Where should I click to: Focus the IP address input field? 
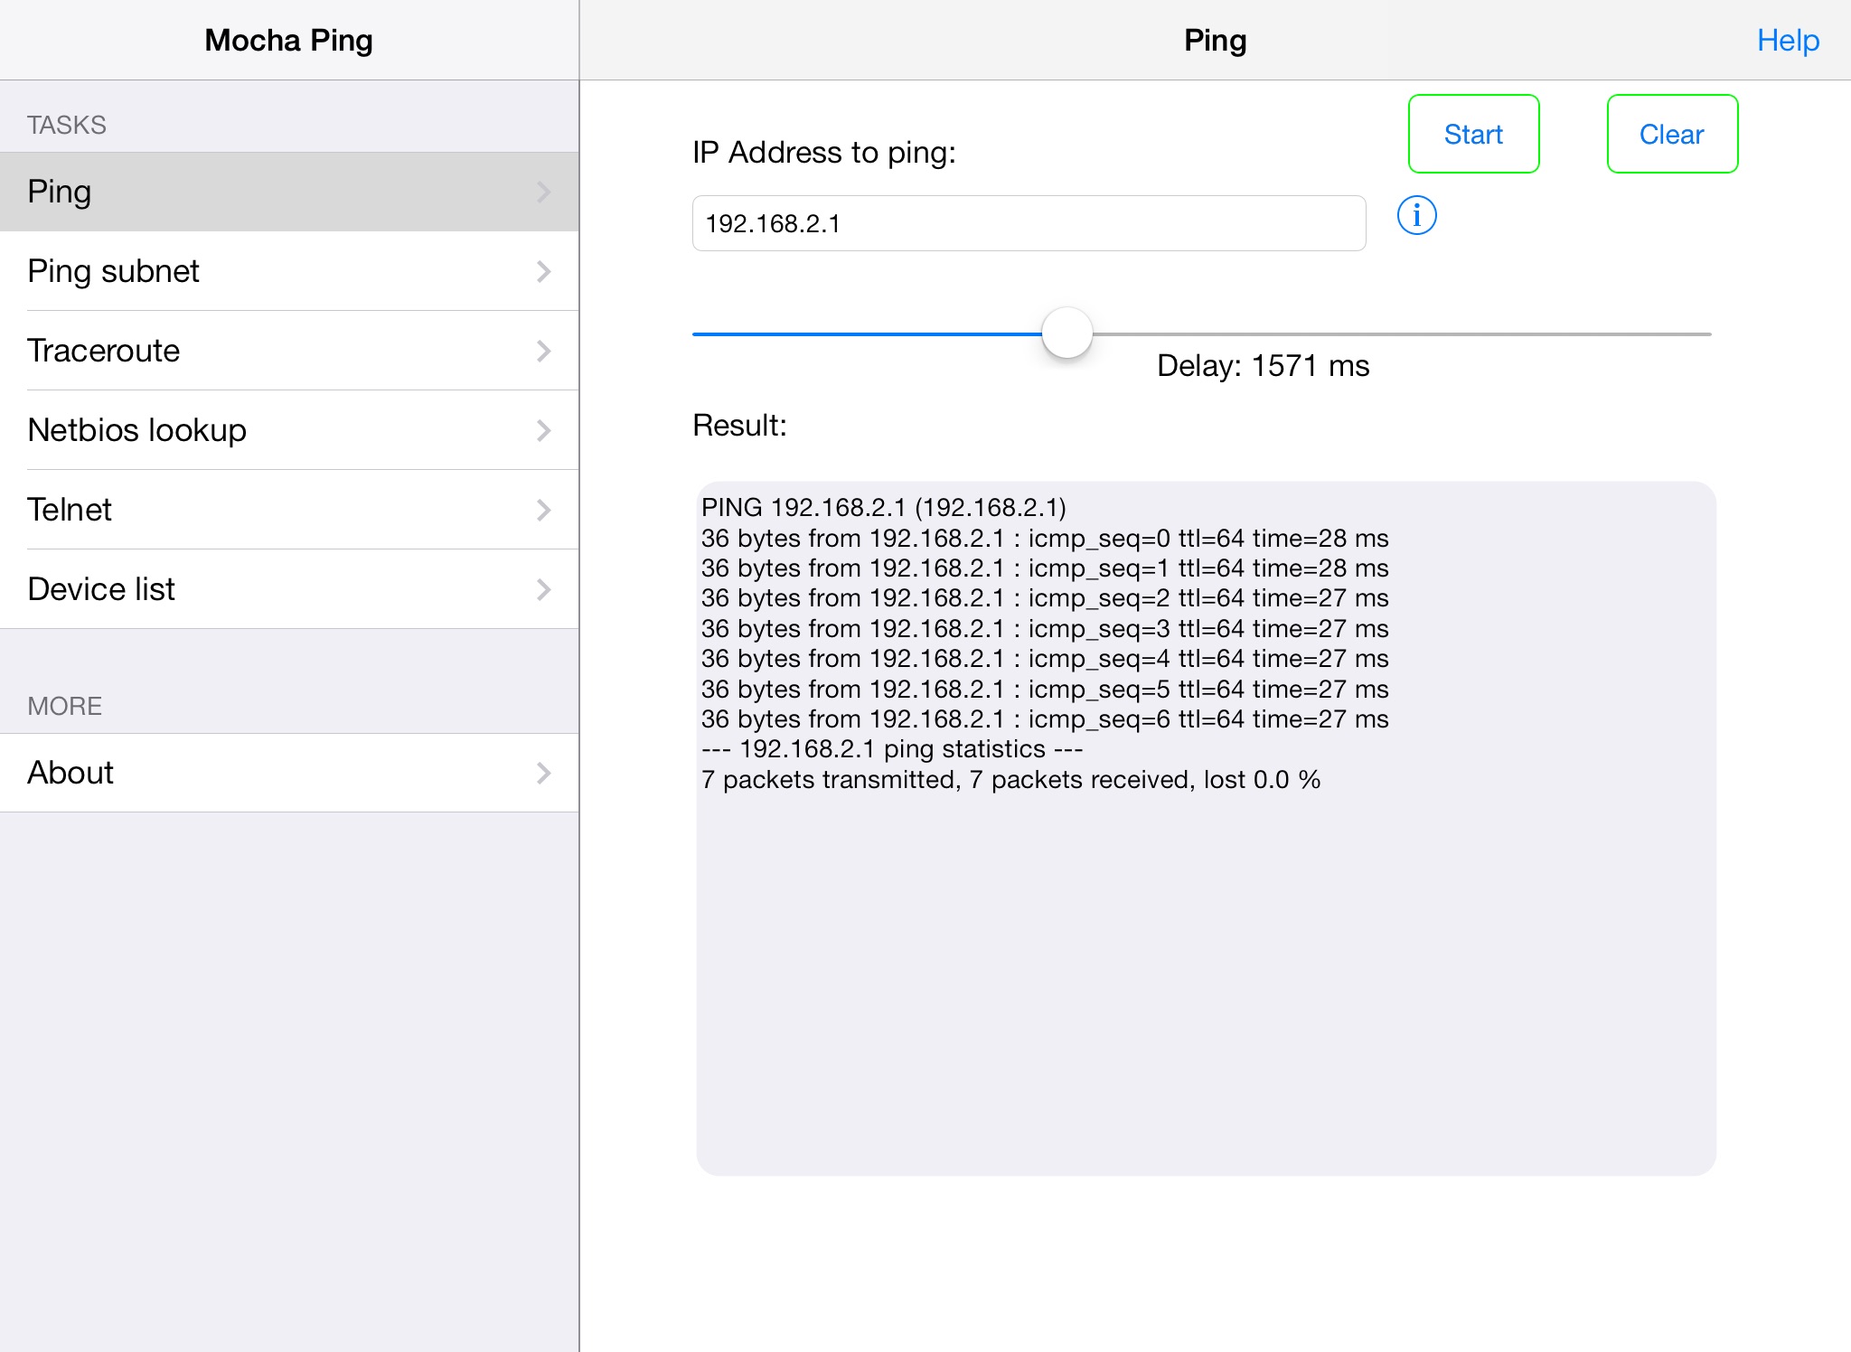coord(1029,223)
